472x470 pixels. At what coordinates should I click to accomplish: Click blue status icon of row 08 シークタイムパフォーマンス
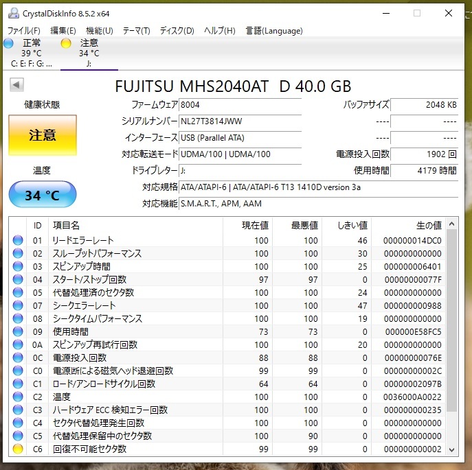click(x=18, y=318)
